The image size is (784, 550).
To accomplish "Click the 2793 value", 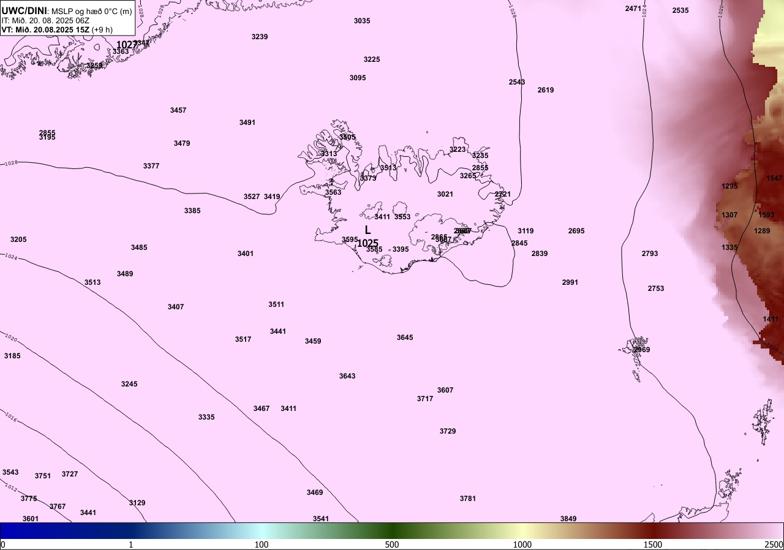I will pos(650,254).
